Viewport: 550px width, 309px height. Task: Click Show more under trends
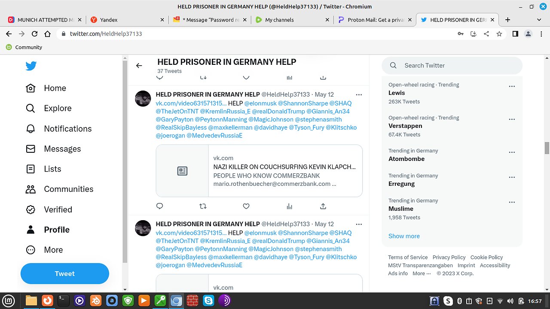pos(404,236)
